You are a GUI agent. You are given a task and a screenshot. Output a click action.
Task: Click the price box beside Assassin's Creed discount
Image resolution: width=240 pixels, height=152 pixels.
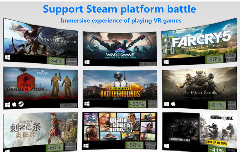(71, 147)
